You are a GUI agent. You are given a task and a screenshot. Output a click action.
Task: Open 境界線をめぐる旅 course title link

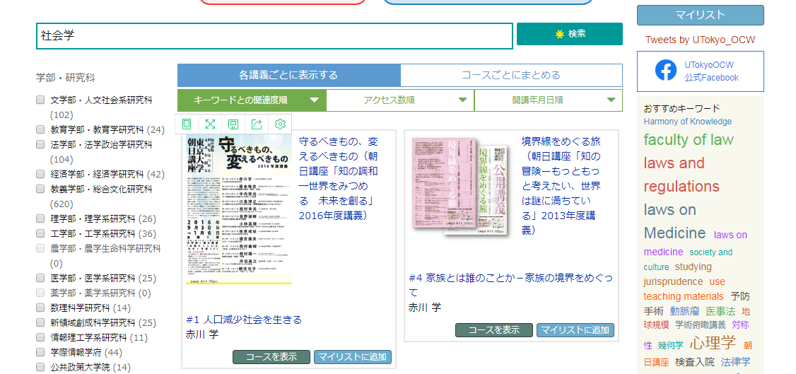pyautogui.click(x=561, y=186)
